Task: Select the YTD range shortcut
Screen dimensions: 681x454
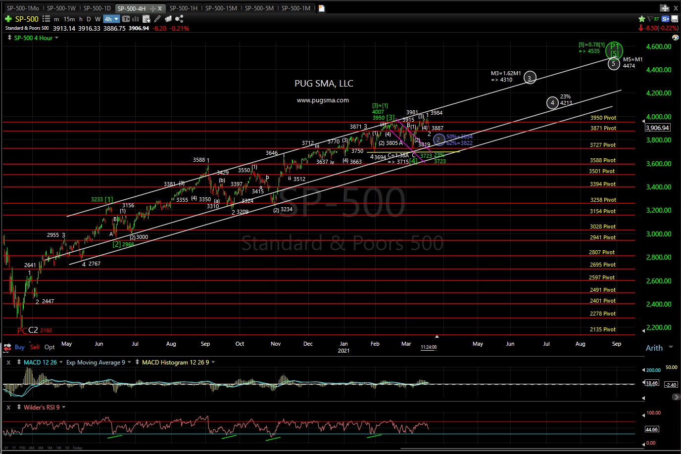Action: [x=23, y=448]
